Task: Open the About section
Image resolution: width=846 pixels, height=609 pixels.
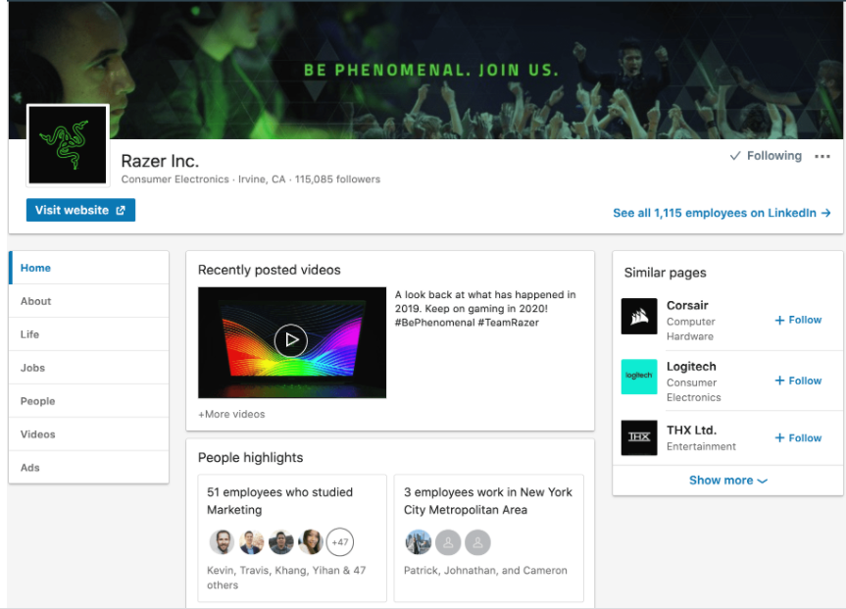Action: pyautogui.click(x=89, y=301)
